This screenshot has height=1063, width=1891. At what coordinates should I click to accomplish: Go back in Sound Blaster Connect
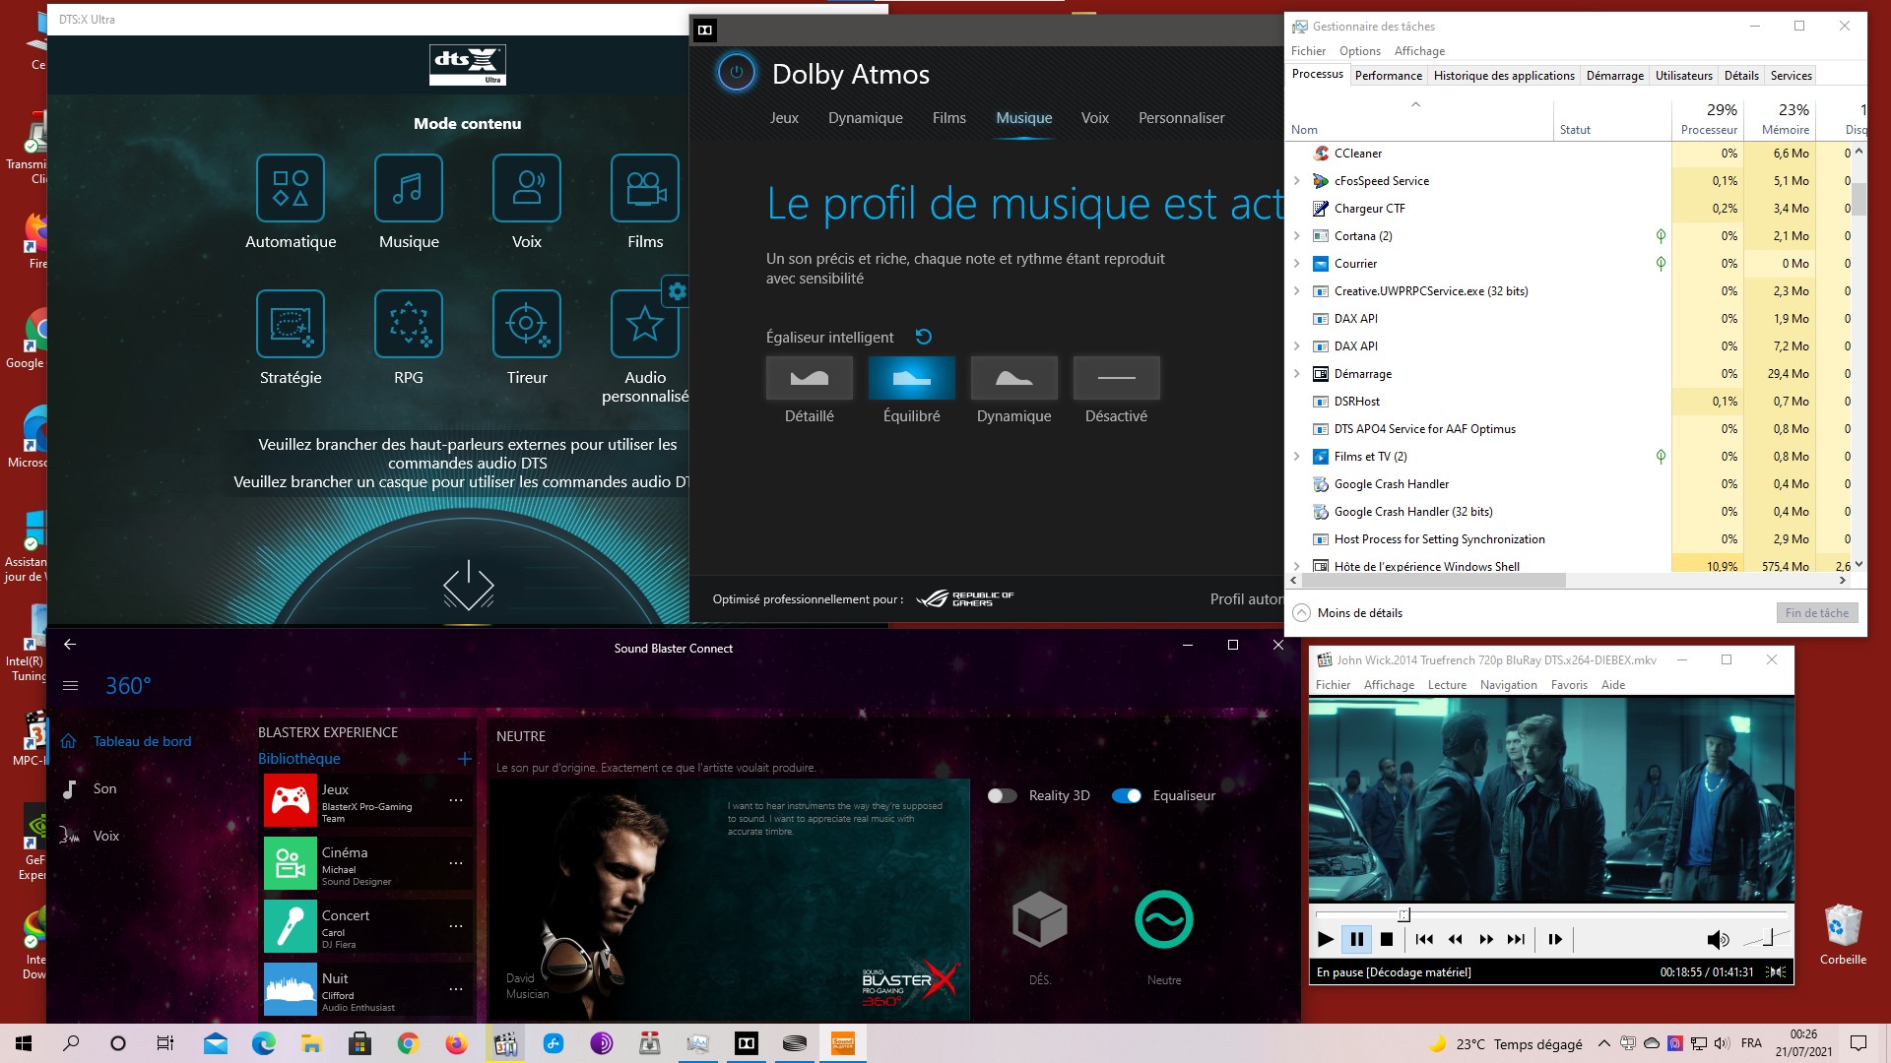70,645
